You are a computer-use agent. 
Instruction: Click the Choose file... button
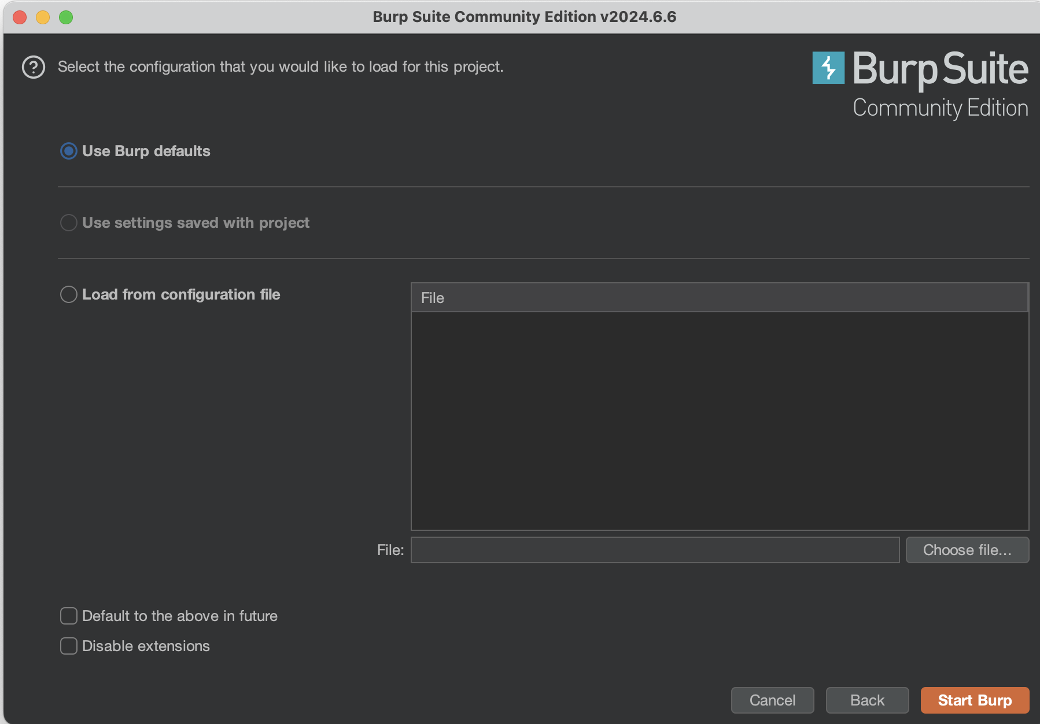pyautogui.click(x=967, y=550)
